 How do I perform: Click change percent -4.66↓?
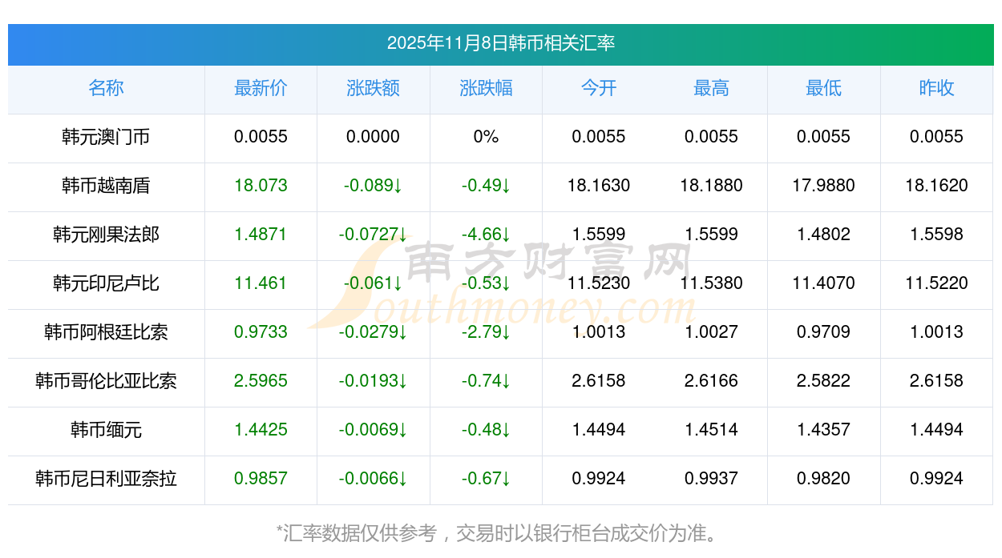point(486,235)
